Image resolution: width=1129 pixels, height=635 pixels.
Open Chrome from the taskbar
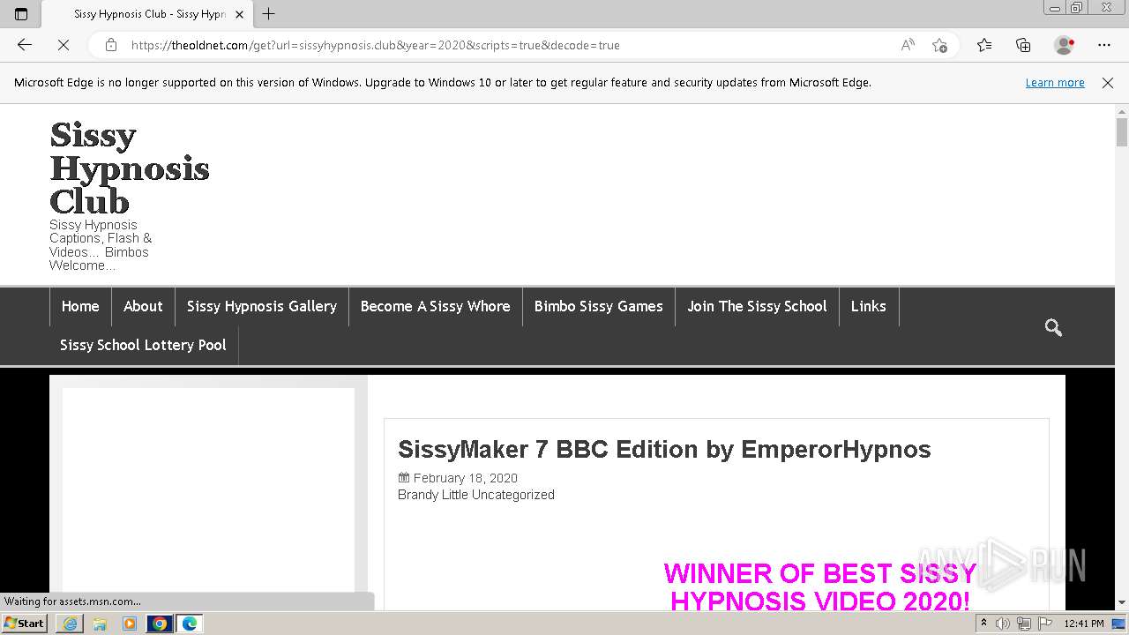pos(160,624)
